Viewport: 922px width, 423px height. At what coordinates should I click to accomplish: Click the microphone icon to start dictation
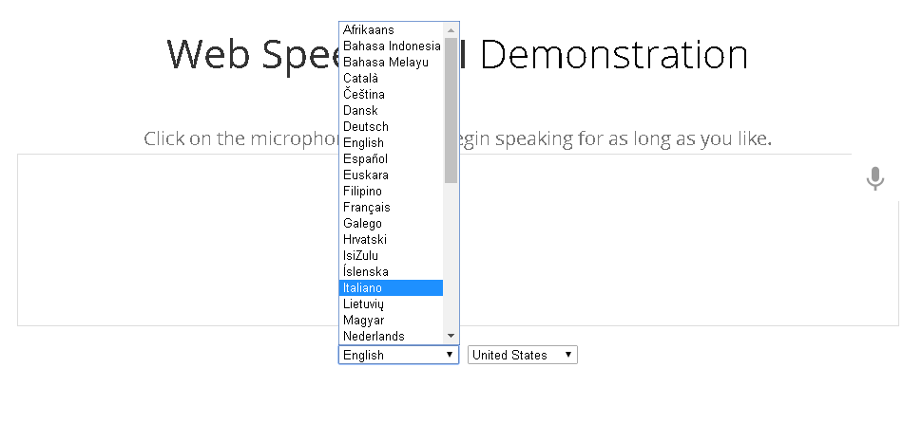tap(875, 178)
